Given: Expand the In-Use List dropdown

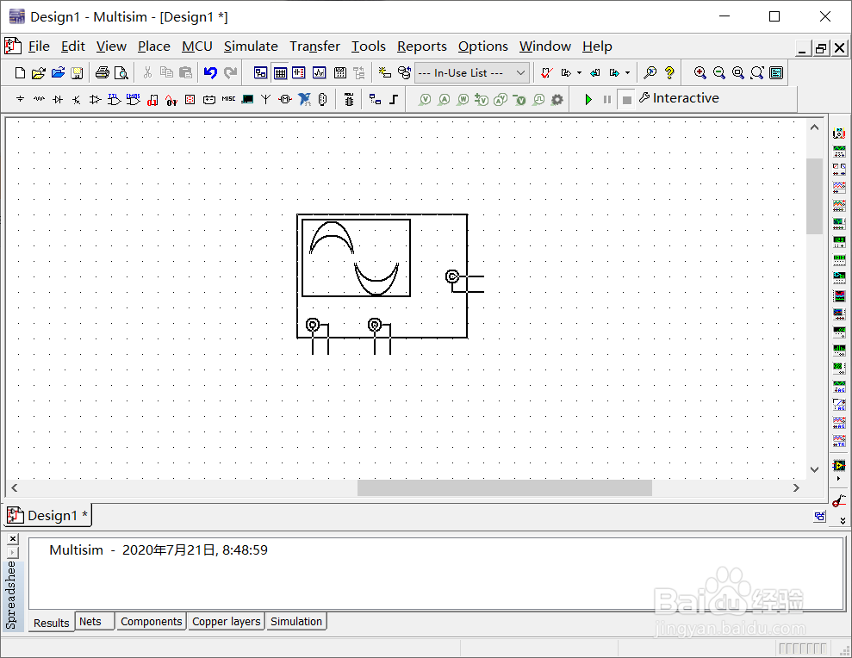Looking at the screenshot, I should point(520,73).
